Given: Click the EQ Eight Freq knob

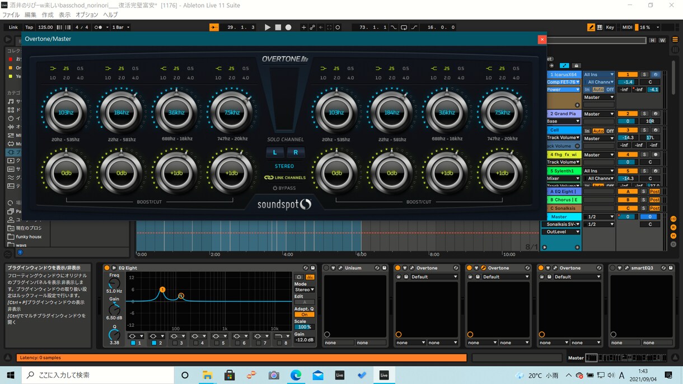Looking at the screenshot, I should (x=114, y=283).
